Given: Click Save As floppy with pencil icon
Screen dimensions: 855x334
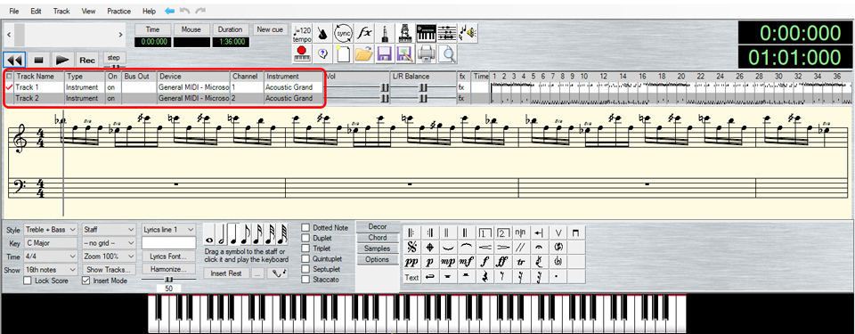Looking at the screenshot, I should [x=404, y=53].
